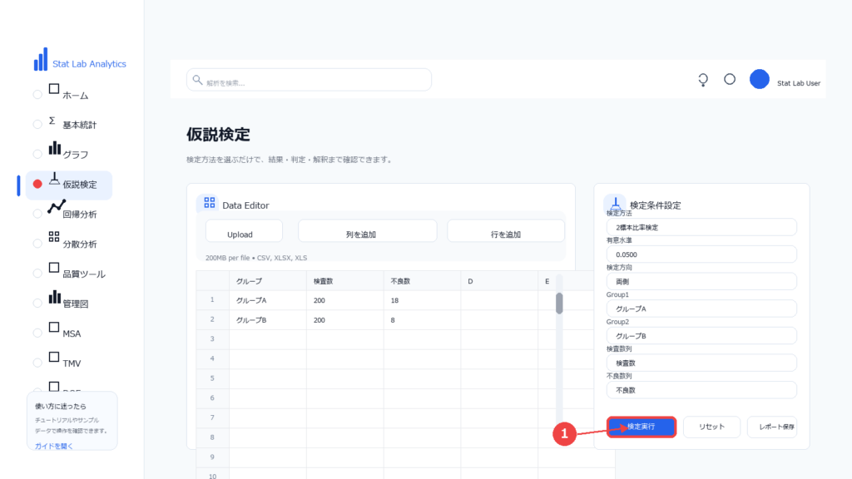Image resolution: width=852 pixels, height=479 pixels.
Task: Click the Upload button
Action: click(244, 231)
